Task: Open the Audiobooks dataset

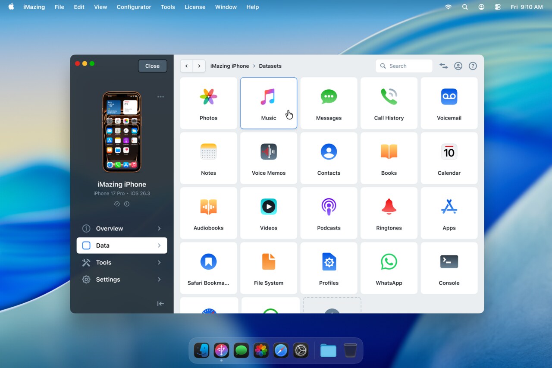Action: click(x=208, y=213)
